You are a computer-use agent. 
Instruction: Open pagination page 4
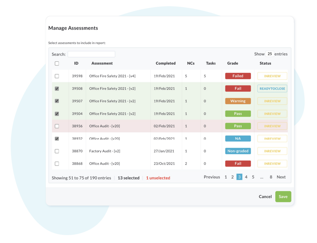[246, 177]
